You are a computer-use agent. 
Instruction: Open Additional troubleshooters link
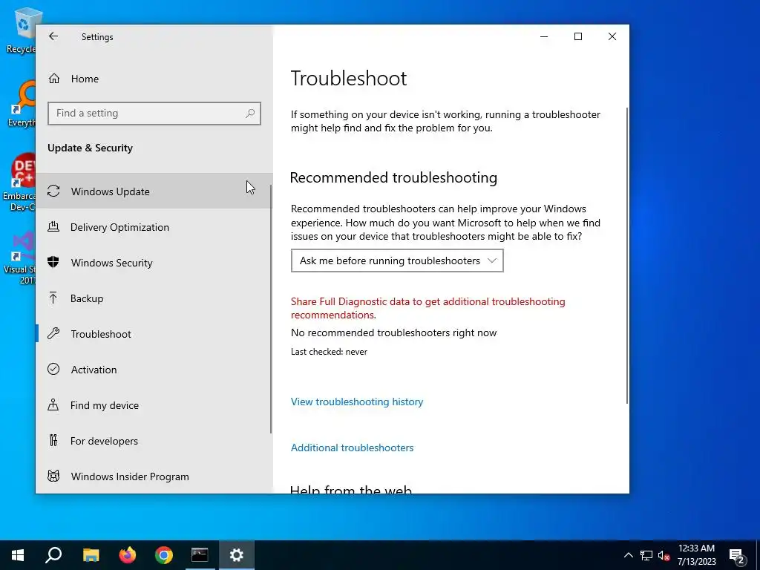click(352, 448)
